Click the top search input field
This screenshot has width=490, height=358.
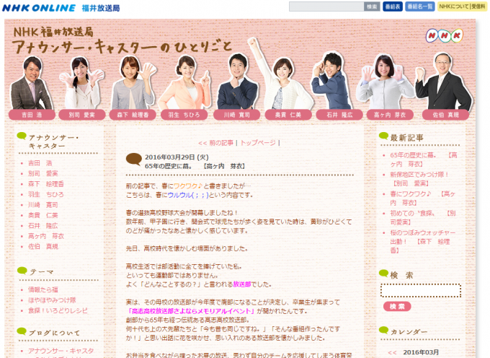326,6
